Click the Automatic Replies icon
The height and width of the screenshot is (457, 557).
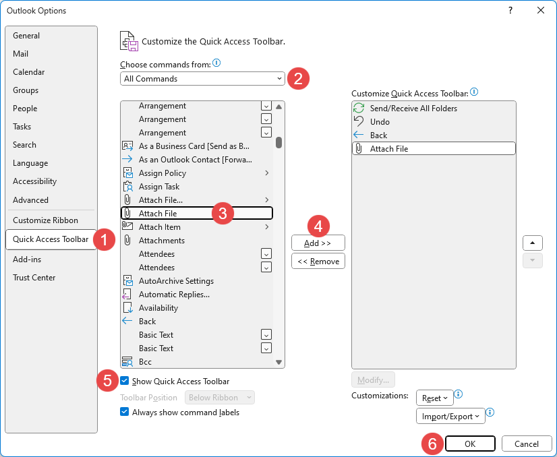pyautogui.click(x=127, y=295)
